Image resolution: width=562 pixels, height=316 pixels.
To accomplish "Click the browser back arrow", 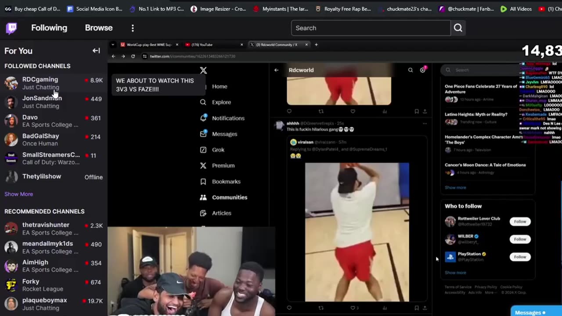I will tap(113, 56).
